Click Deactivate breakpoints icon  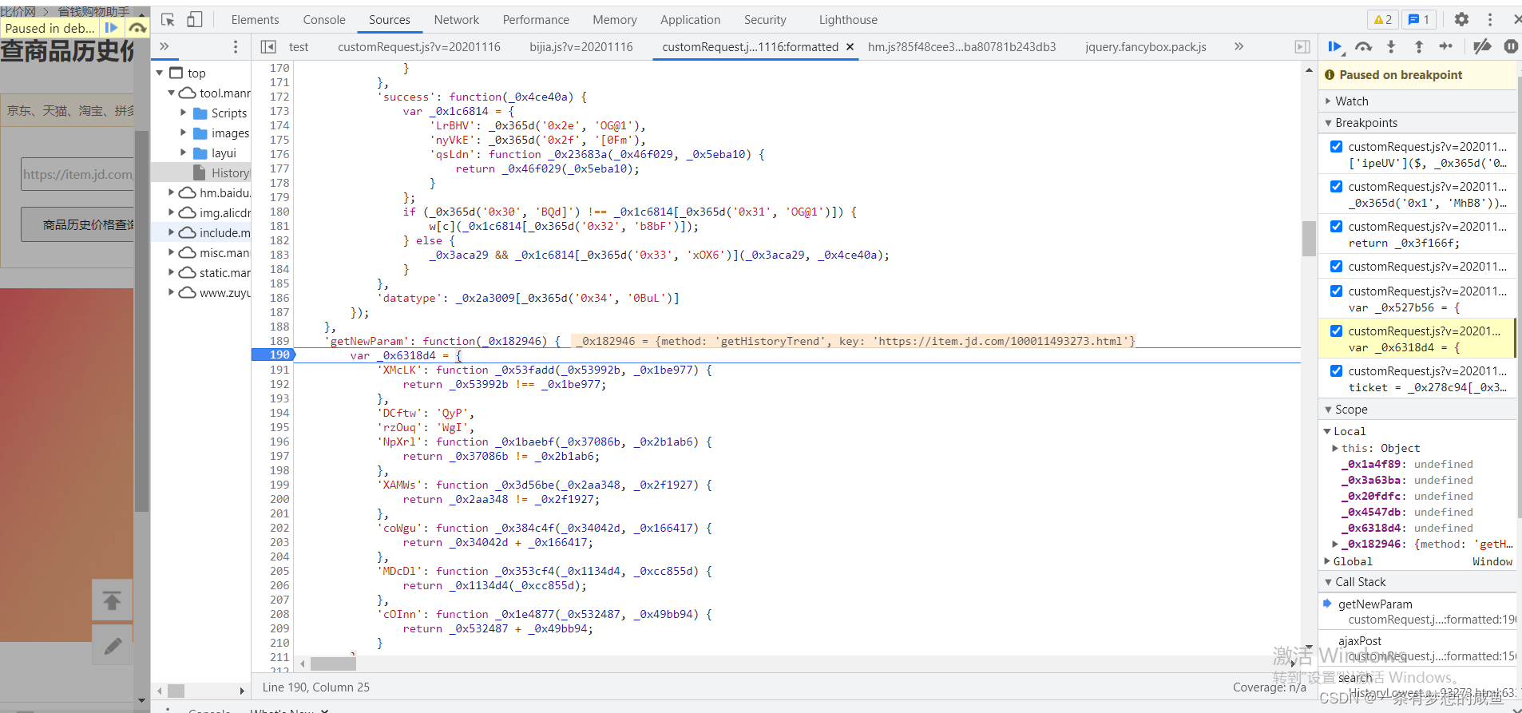pyautogui.click(x=1482, y=47)
